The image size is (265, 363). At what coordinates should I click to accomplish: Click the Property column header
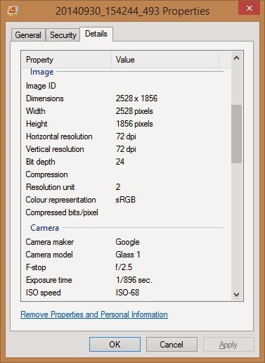point(67,60)
